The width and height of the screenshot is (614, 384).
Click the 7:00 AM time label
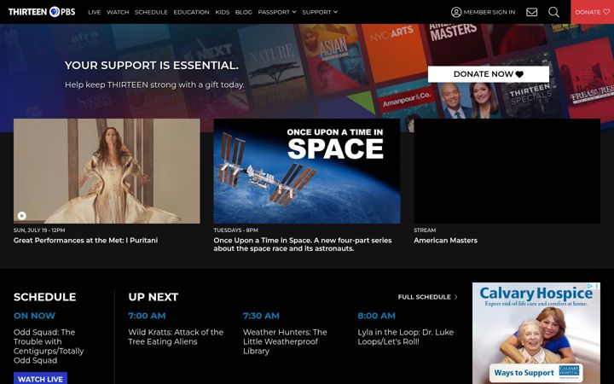(x=147, y=316)
